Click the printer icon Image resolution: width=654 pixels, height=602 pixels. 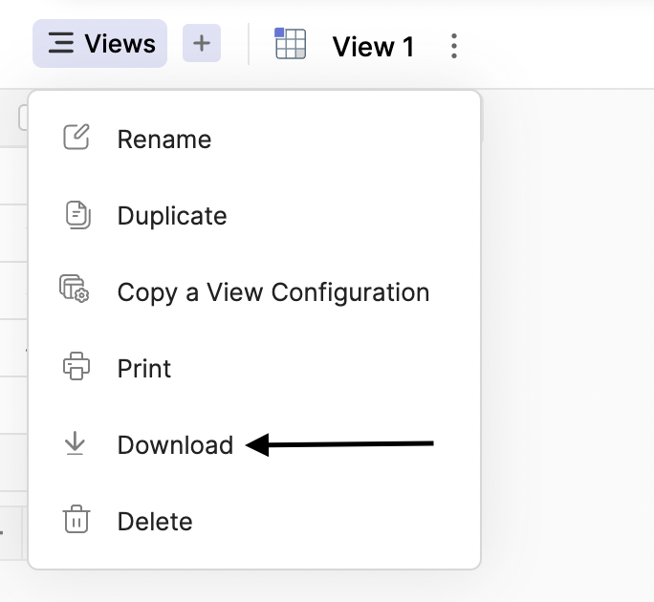pyautogui.click(x=76, y=367)
